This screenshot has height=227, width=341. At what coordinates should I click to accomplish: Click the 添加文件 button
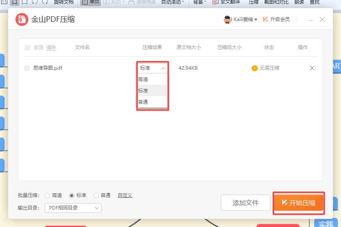point(246,203)
